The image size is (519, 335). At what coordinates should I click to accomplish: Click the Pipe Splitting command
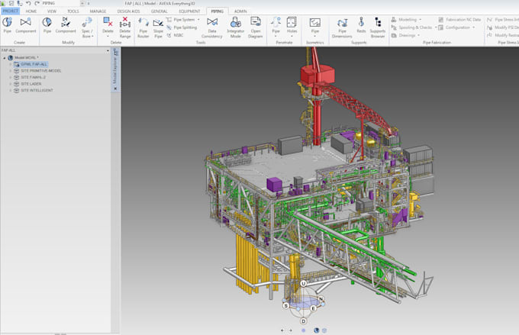[x=182, y=27]
